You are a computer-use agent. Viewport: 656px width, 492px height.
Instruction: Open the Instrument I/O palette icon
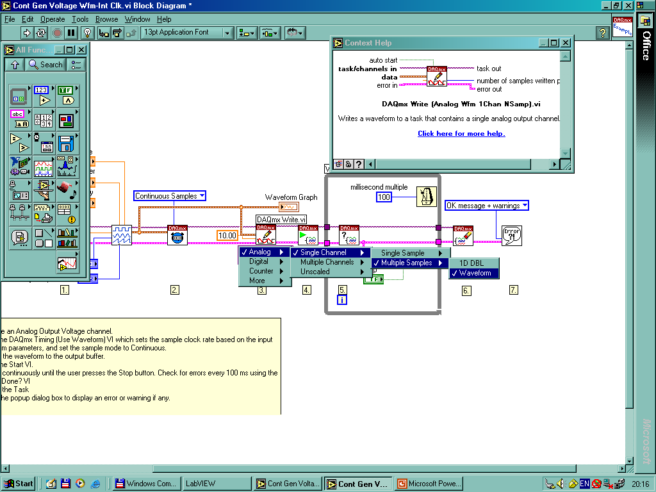coord(19,191)
